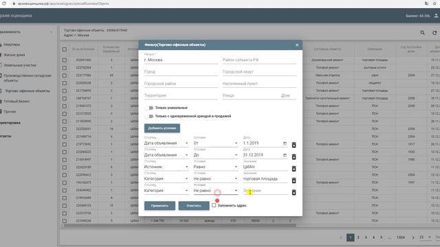Image resolution: width=440 pixels, height=247 pixels.
Task: Open the search icon in the table toolbar
Action: coord(422,33)
